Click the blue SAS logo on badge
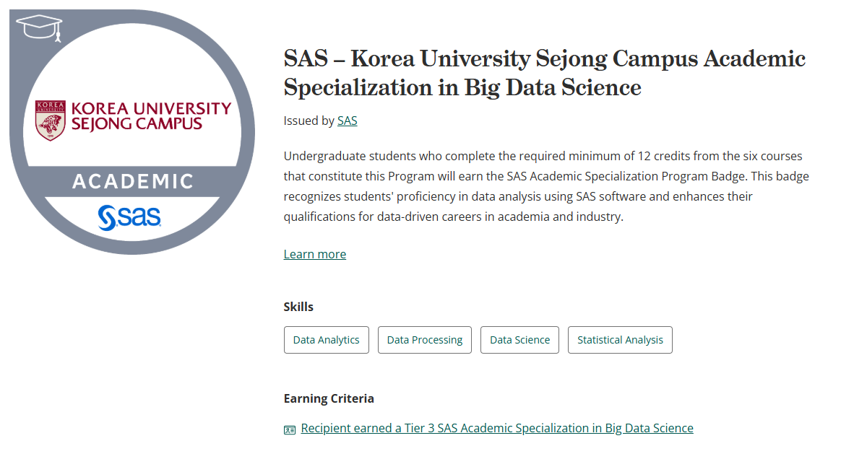 (x=130, y=217)
